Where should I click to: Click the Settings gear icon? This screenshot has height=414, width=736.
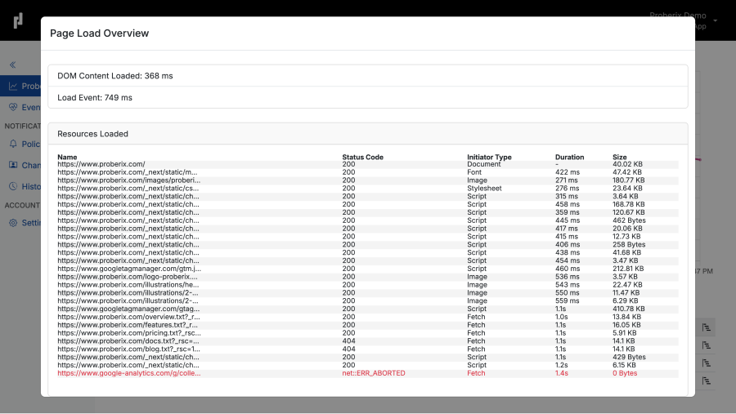coord(12,223)
